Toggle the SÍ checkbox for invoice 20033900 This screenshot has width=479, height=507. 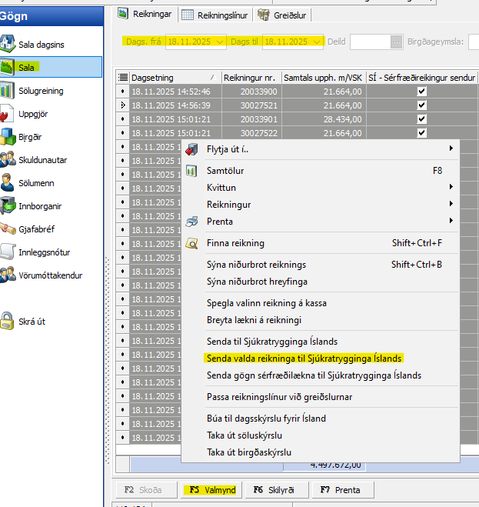421,92
